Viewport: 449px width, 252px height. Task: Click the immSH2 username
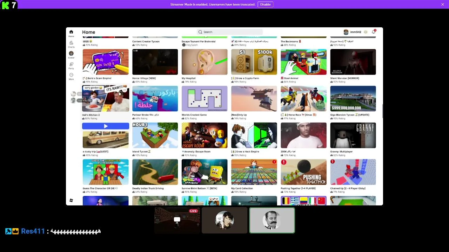355,32
